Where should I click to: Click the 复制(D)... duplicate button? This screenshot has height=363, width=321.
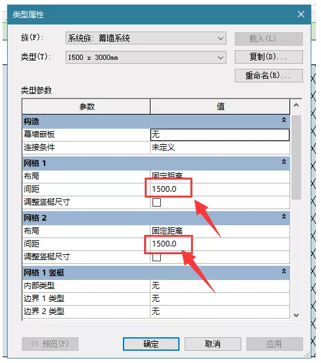pos(269,57)
